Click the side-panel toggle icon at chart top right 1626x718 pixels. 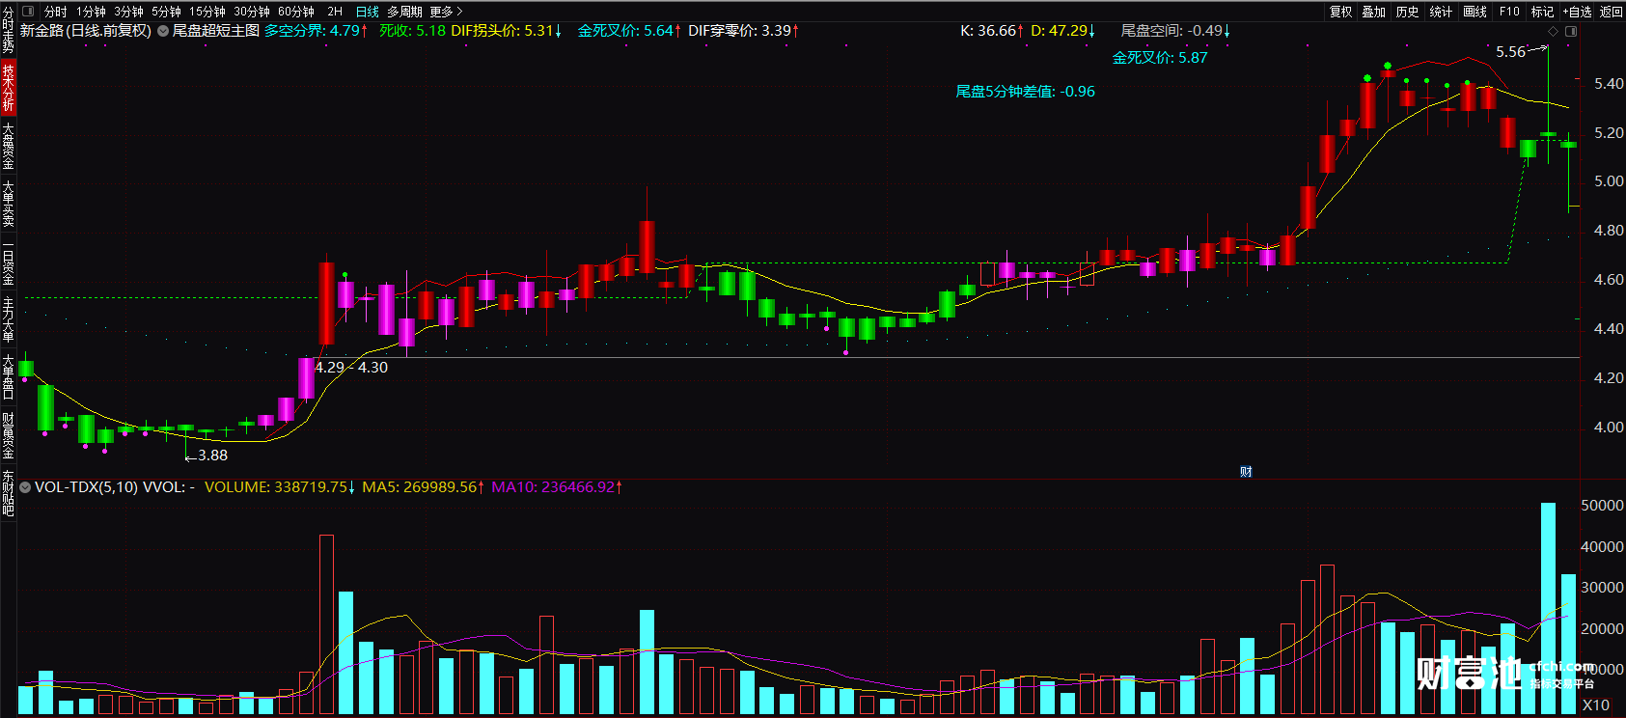coord(1571,32)
